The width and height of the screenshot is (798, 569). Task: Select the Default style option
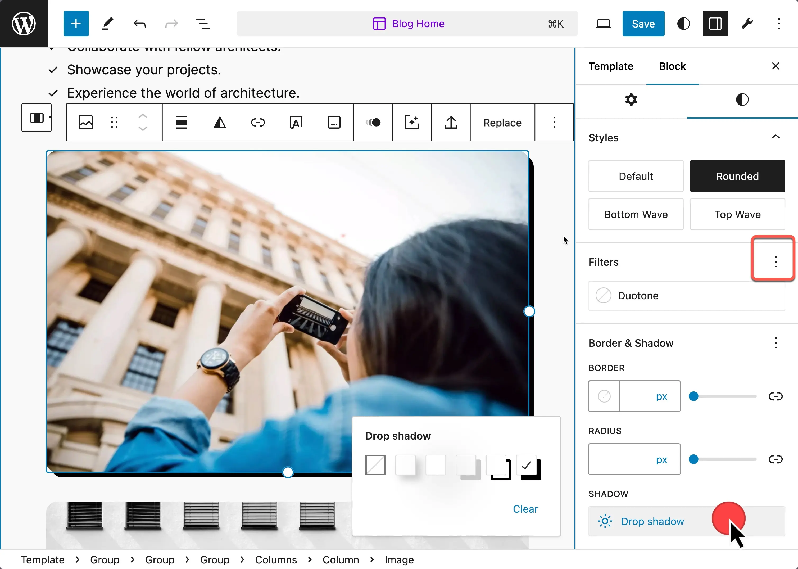[636, 176]
